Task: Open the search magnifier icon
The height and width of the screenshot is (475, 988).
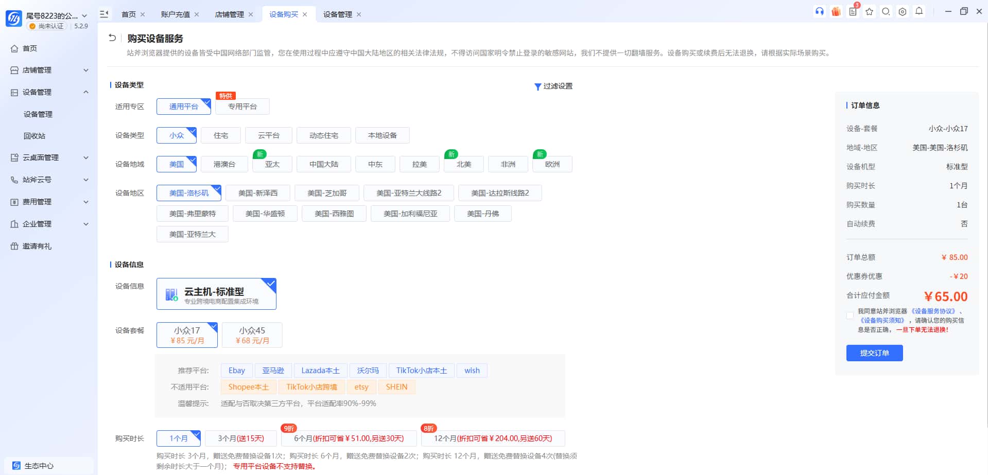Action: 886,11
